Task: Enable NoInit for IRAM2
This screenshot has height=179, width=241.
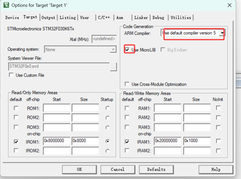Action: tap(218, 151)
